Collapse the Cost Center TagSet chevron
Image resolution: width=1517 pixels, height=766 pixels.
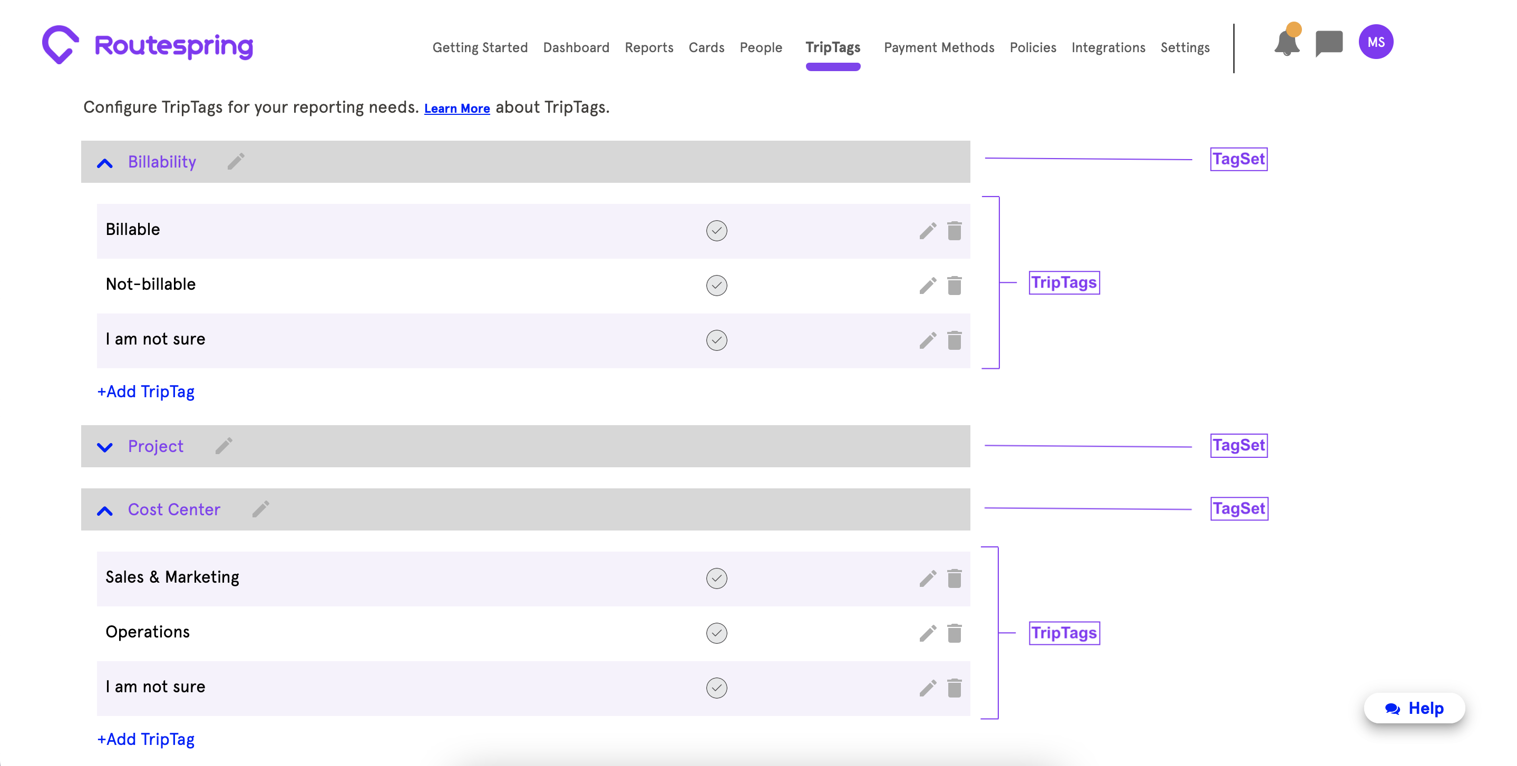click(105, 510)
